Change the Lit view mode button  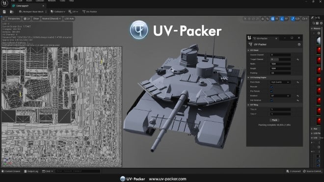[x=27, y=19]
